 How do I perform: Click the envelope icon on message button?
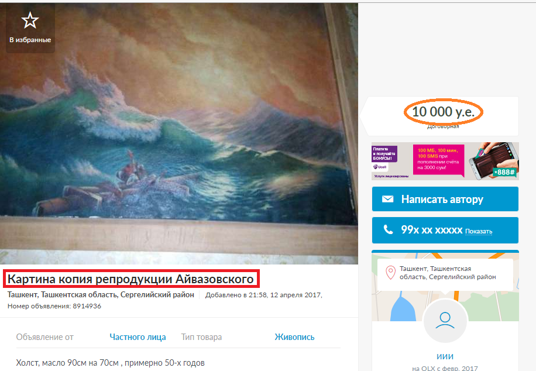click(x=387, y=199)
